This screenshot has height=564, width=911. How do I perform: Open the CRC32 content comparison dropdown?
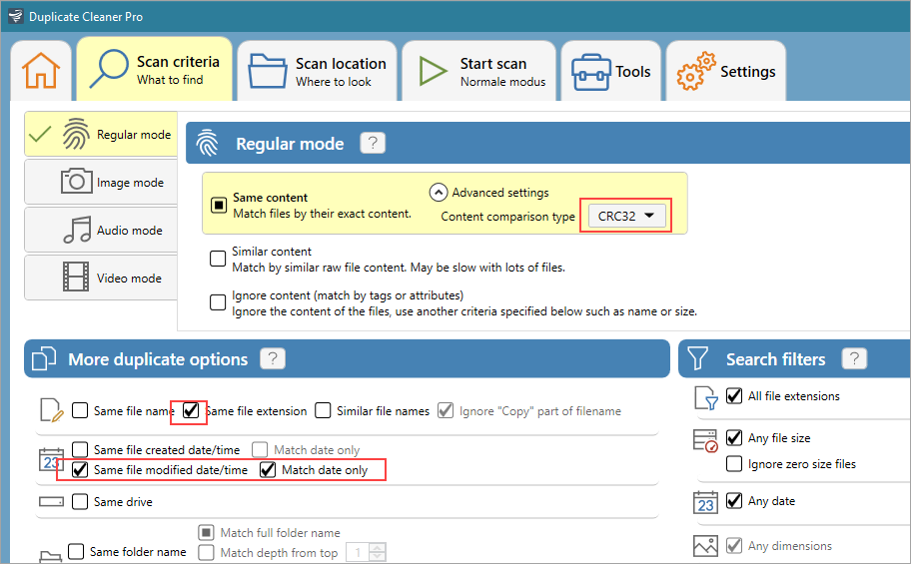point(625,216)
